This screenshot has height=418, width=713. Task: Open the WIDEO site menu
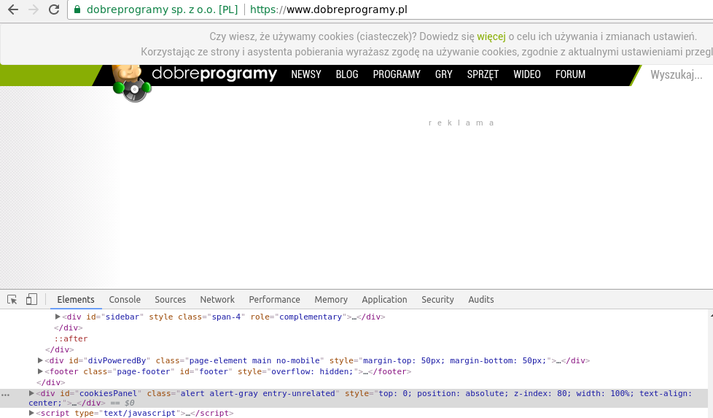[x=527, y=74]
